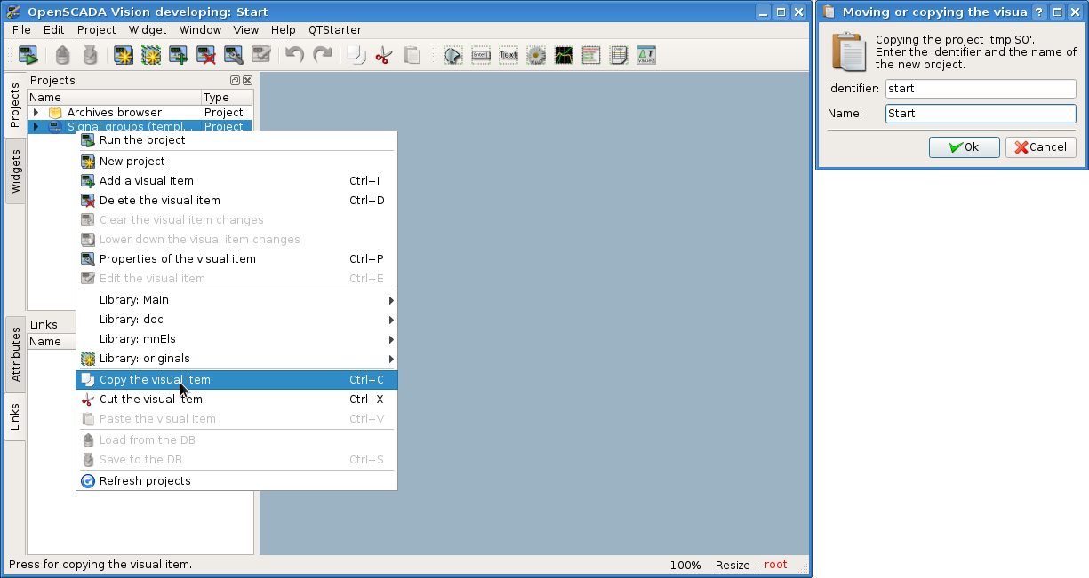Focus the Identifier input field
Viewport: 1089px width, 578px height.
[981, 89]
